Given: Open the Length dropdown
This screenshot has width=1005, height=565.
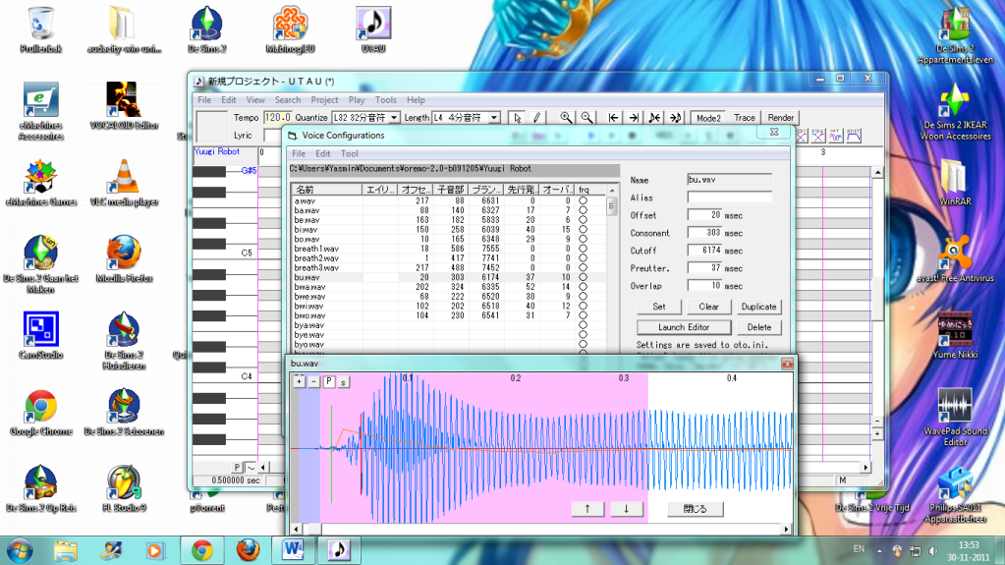Looking at the screenshot, I should [495, 118].
